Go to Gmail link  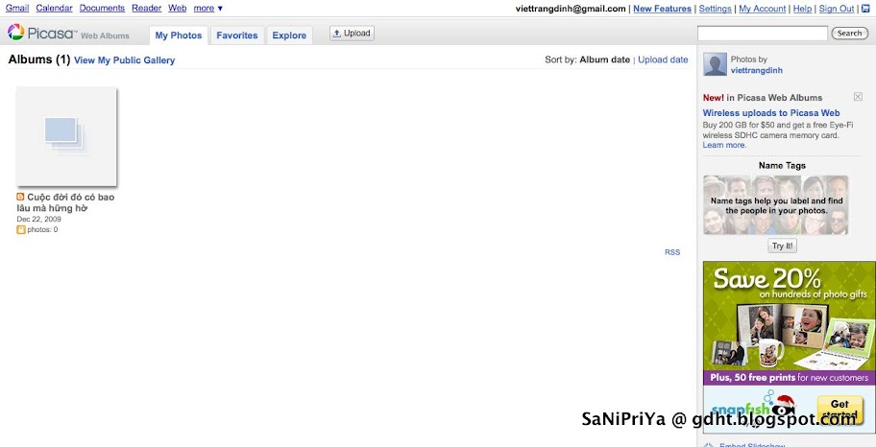17,9
